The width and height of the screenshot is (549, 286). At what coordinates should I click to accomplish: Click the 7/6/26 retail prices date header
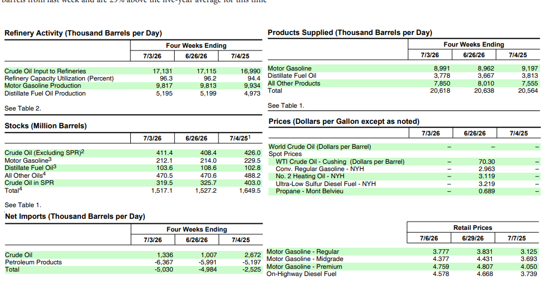click(429, 238)
